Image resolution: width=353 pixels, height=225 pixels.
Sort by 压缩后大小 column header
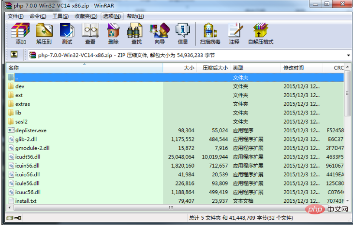tap(213, 68)
